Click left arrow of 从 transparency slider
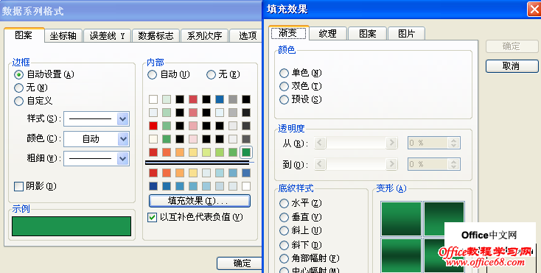Image resolution: width=541 pixels, height=273 pixels. point(320,143)
